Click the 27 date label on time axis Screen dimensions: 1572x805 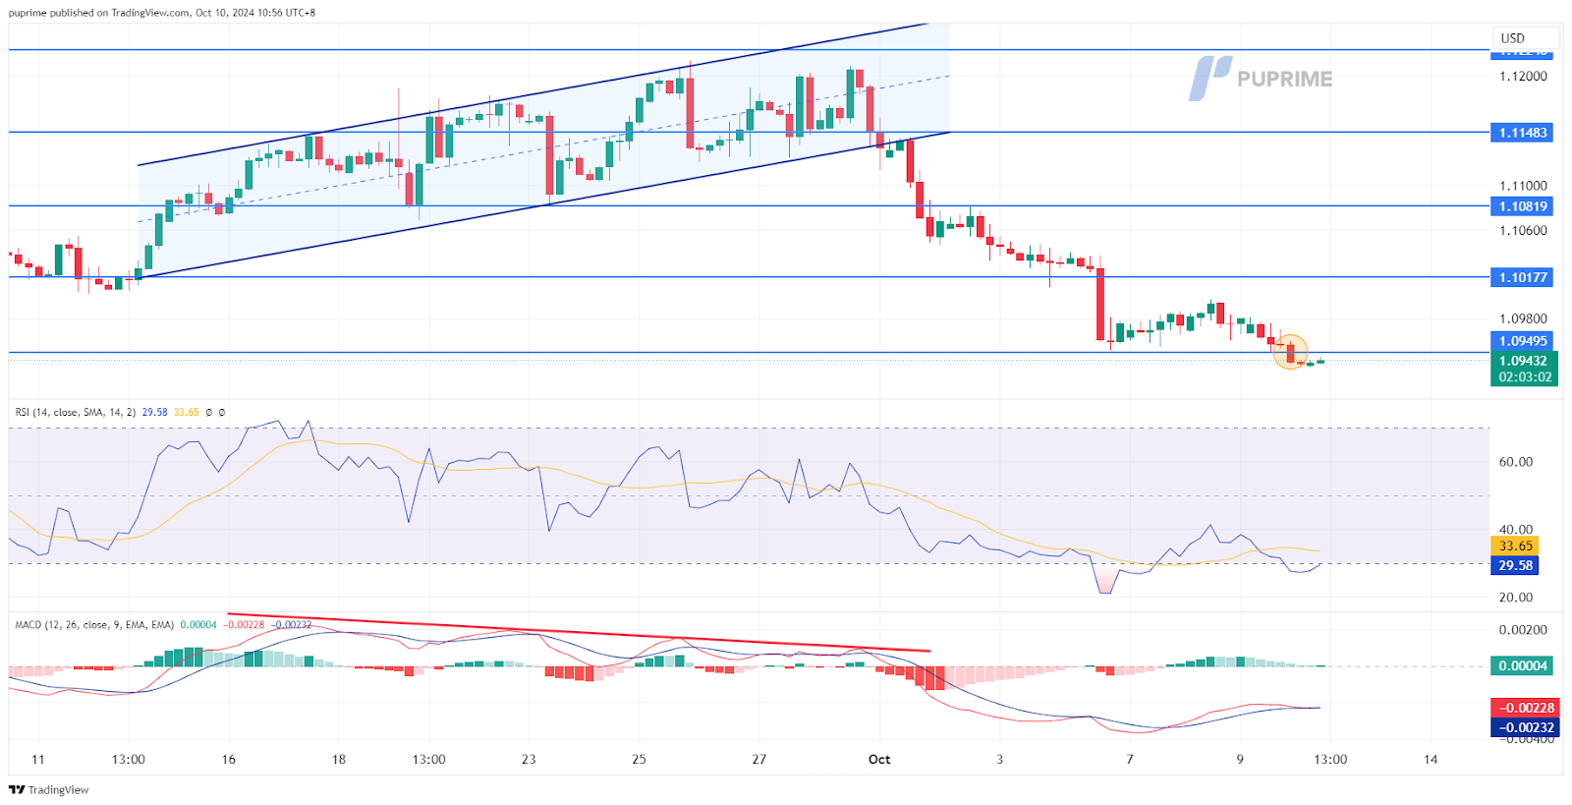[x=758, y=759]
